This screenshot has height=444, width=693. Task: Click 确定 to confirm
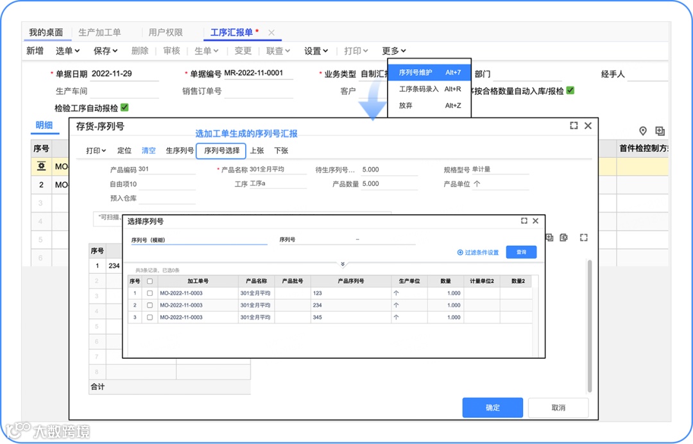point(493,407)
